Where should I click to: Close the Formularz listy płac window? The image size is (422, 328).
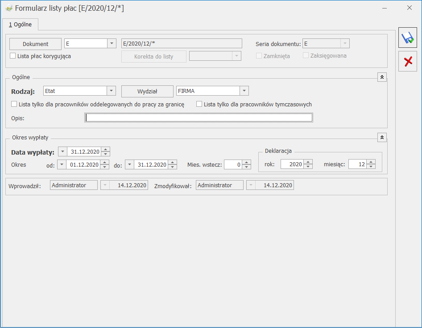pyautogui.click(x=410, y=8)
